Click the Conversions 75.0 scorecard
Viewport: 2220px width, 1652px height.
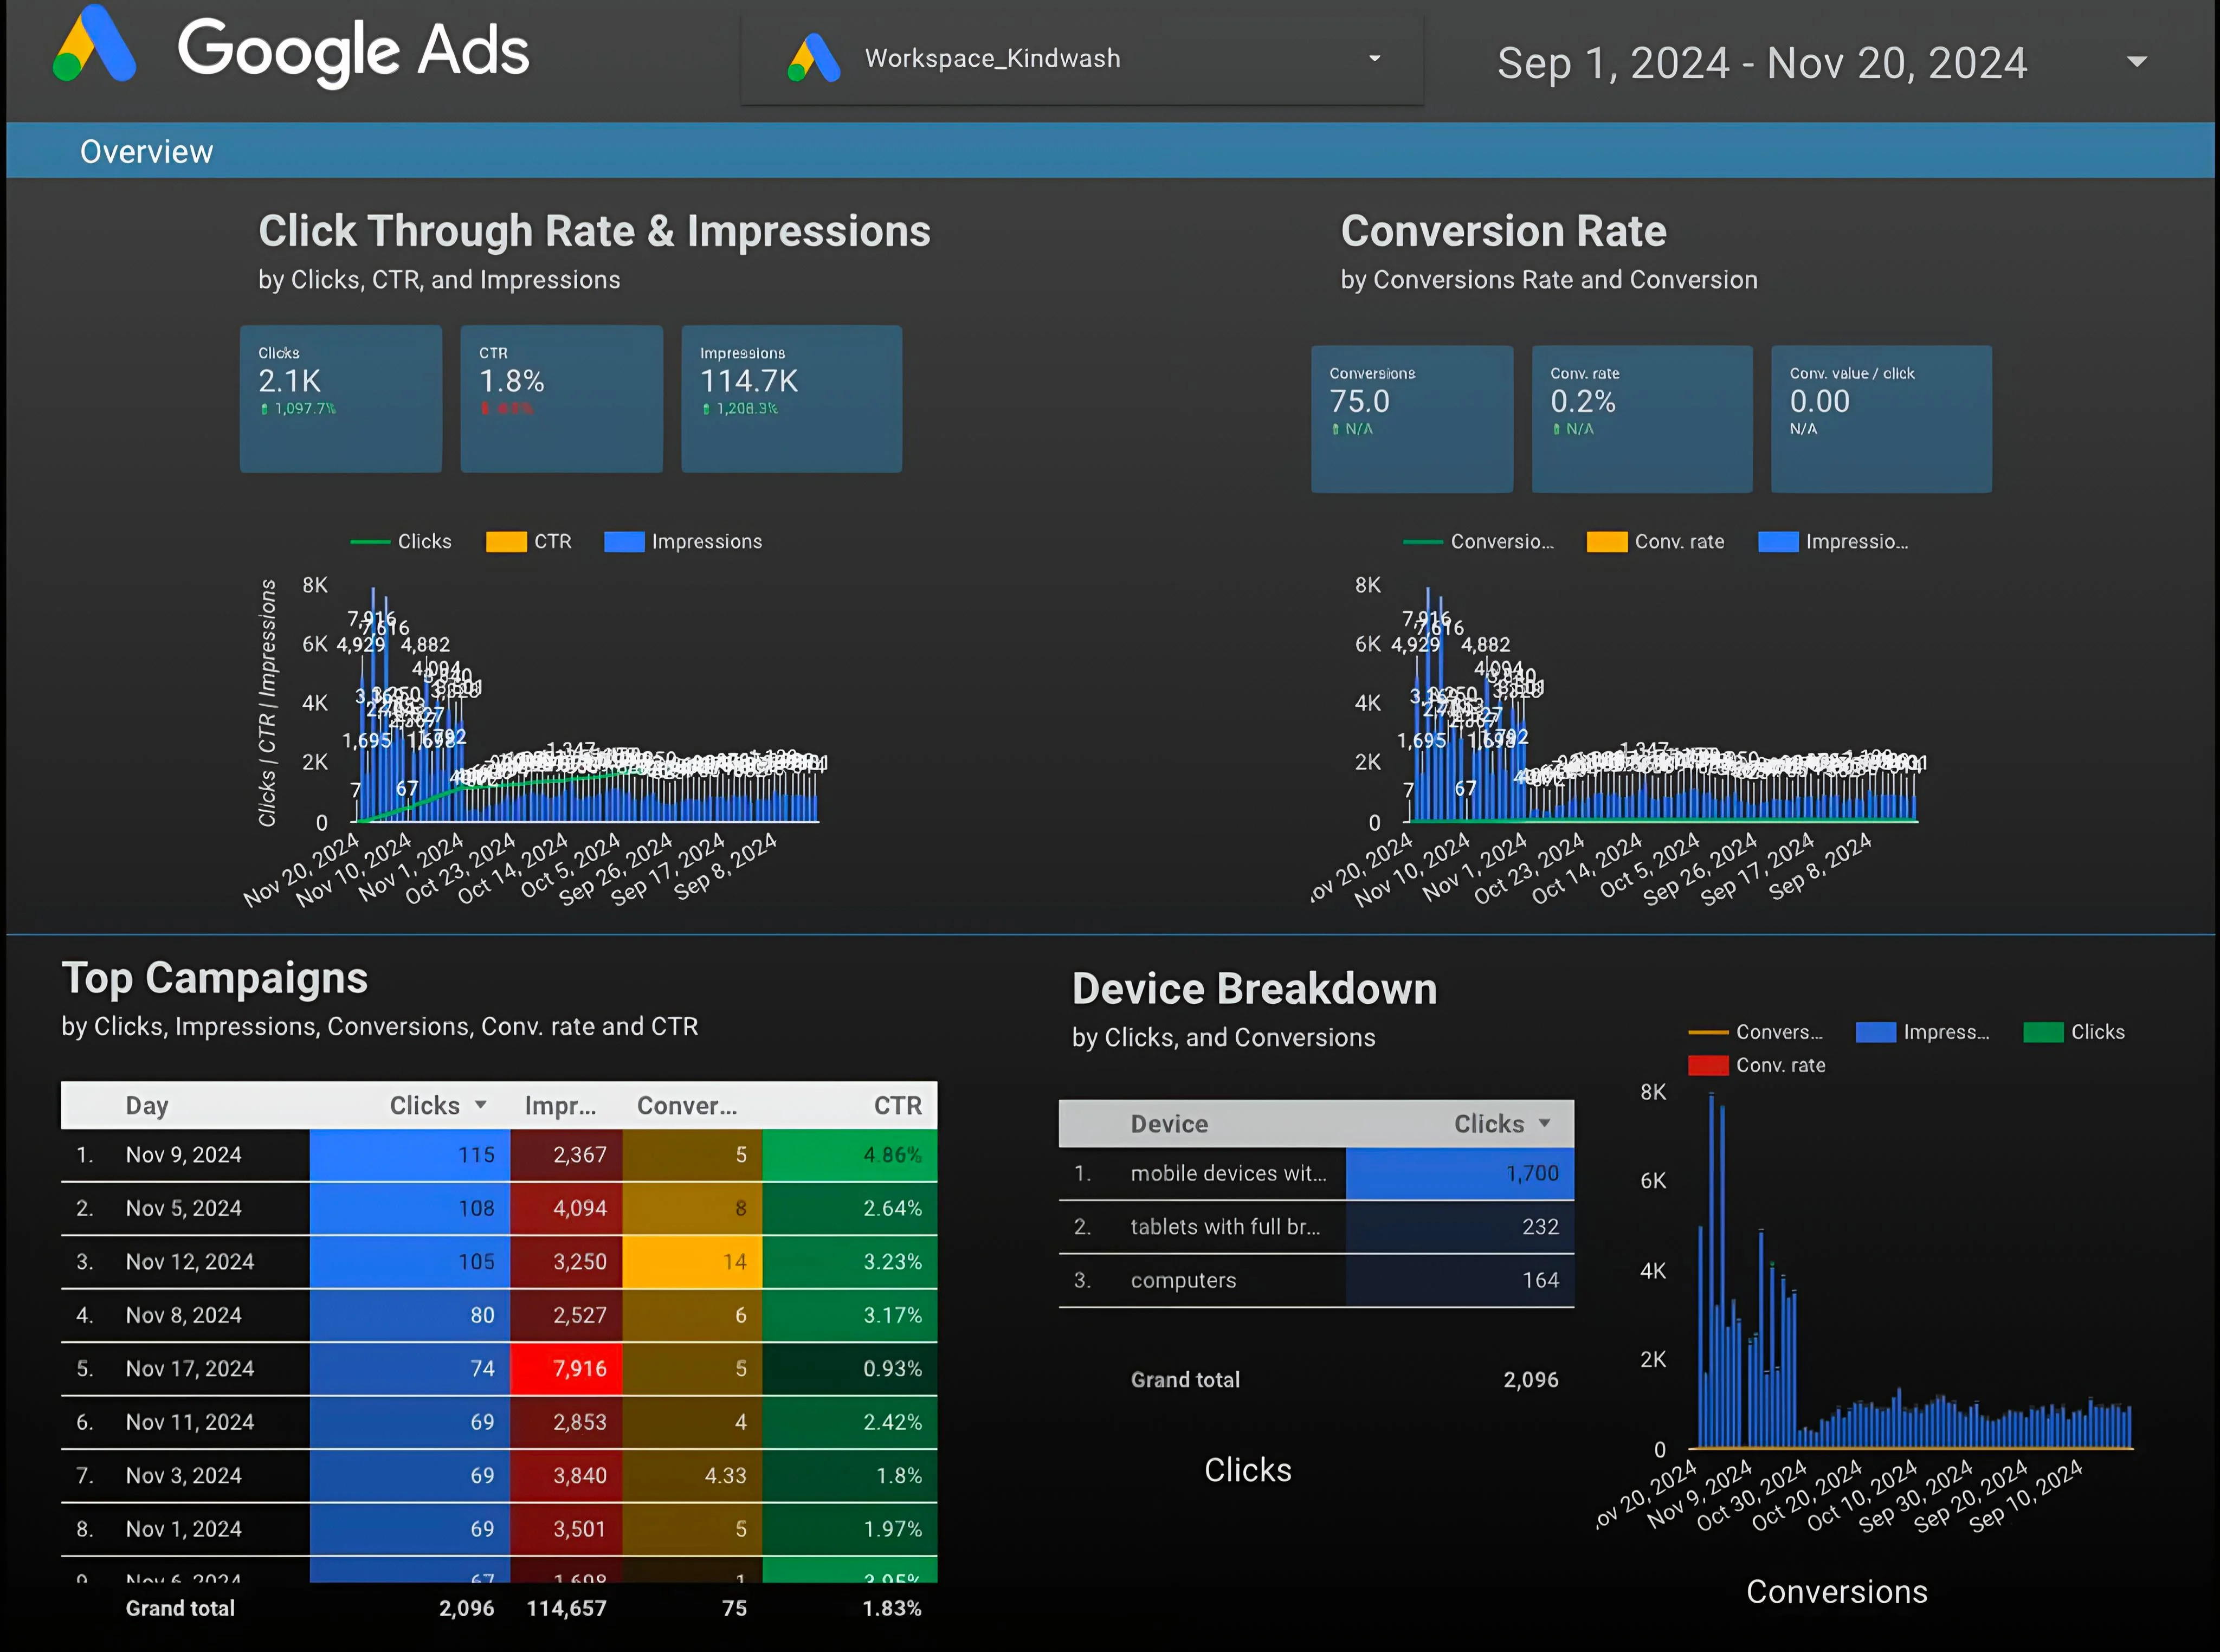click(1412, 419)
